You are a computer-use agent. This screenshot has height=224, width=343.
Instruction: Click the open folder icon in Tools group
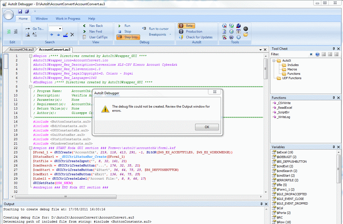pyautogui.click(x=246, y=35)
